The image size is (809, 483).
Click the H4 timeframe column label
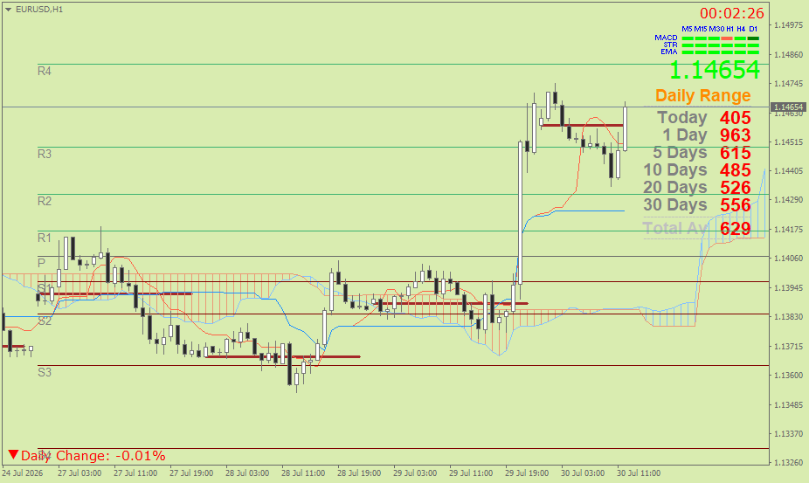tap(741, 29)
